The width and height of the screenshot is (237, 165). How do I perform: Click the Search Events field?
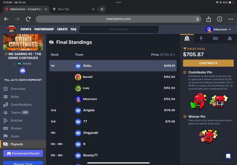coord(119,29)
